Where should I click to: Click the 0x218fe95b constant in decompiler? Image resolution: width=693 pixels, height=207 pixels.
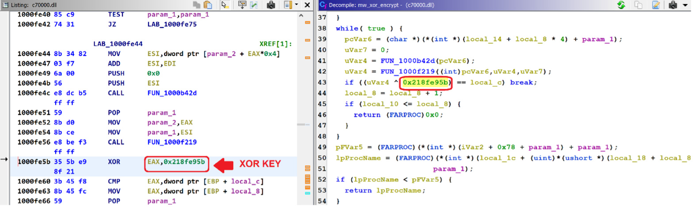426,82
